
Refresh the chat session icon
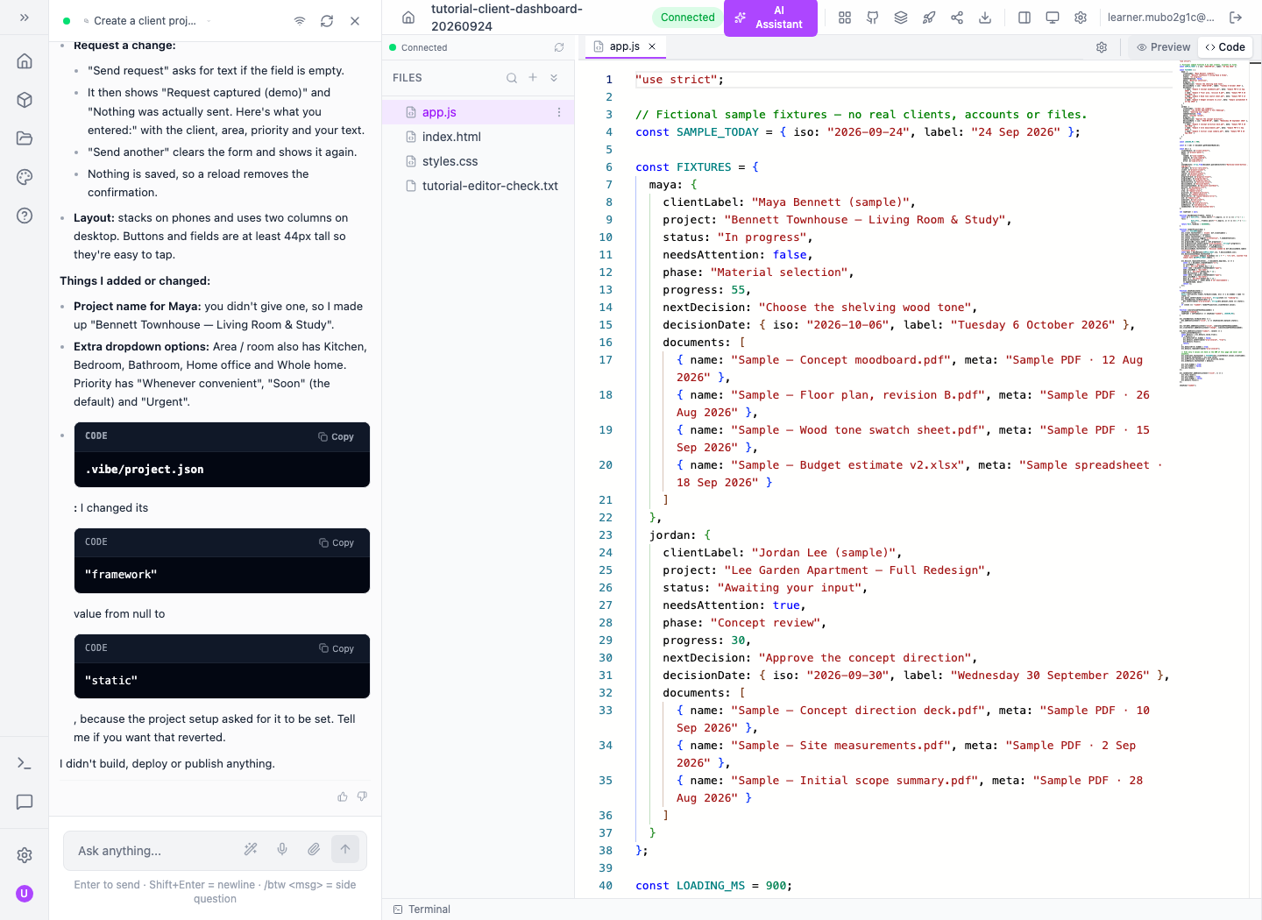pyautogui.click(x=327, y=21)
